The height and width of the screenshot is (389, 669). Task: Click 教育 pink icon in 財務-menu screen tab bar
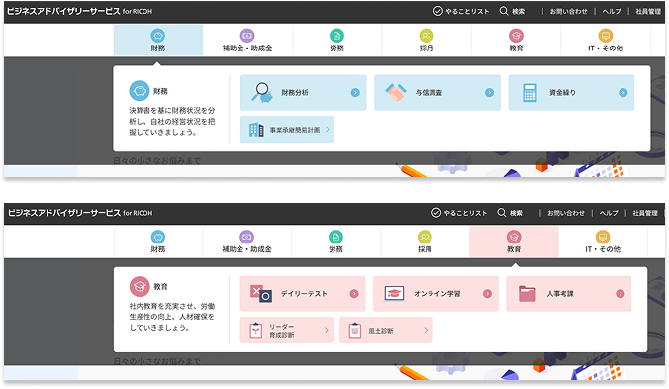(516, 36)
